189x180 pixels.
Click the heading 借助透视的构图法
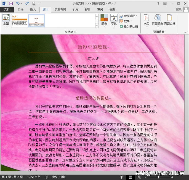coord(92,98)
